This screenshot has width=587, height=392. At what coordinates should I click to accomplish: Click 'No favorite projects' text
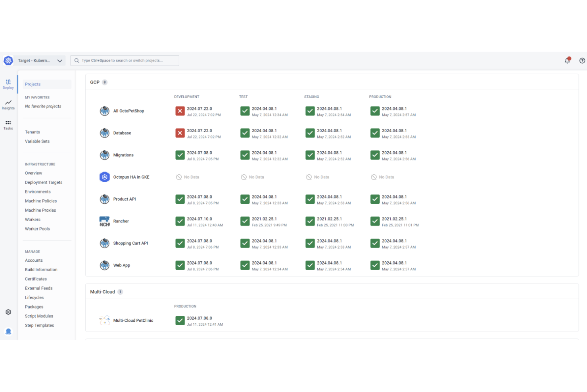[x=43, y=106]
